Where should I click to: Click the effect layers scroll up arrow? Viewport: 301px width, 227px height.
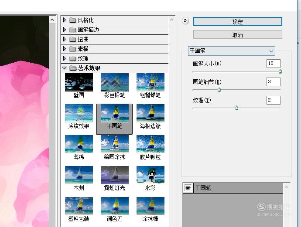pos(287,187)
